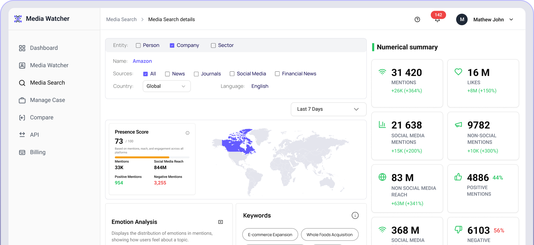Click the Presence Score orange progress bar

coord(142,157)
